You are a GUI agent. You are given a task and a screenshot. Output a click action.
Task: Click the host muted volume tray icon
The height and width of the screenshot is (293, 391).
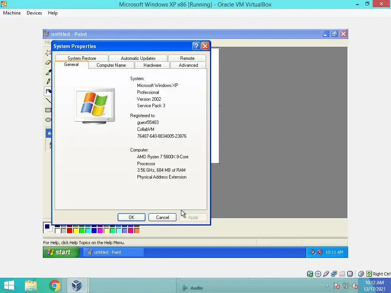(x=355, y=286)
